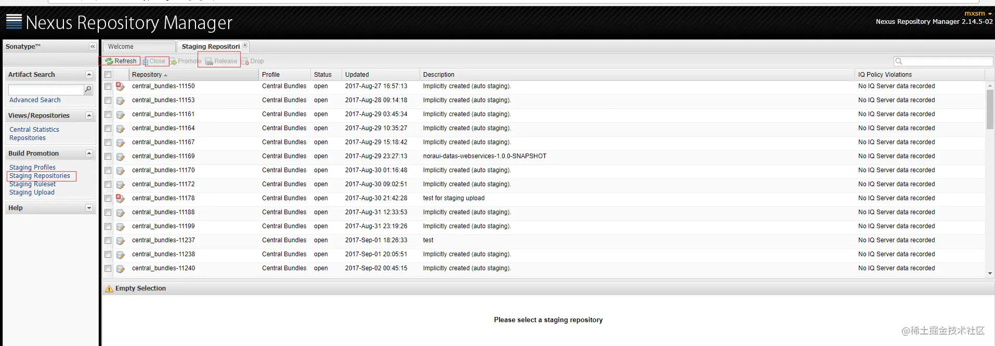995x346 pixels.
Task: Collapse the Sonatype sidebar with double-arrow icon
Action: tap(93, 47)
